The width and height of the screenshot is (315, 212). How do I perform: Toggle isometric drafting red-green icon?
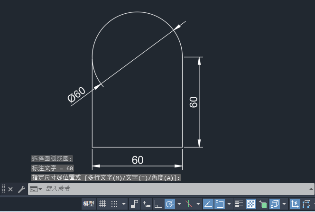(x=188, y=204)
